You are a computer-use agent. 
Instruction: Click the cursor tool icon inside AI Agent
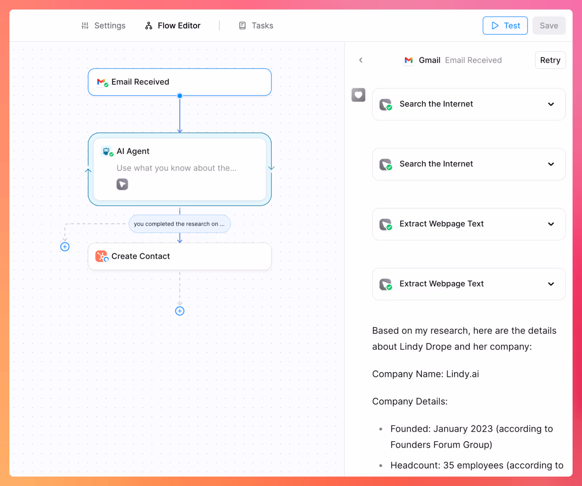122,185
